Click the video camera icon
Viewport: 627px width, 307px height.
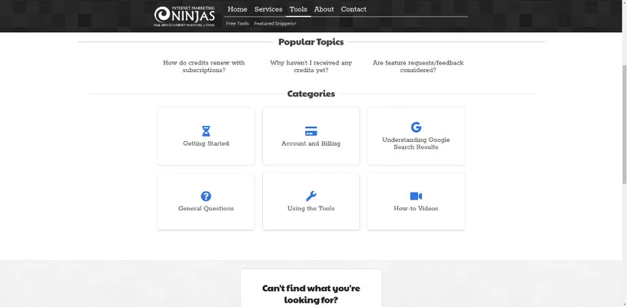pos(416,196)
